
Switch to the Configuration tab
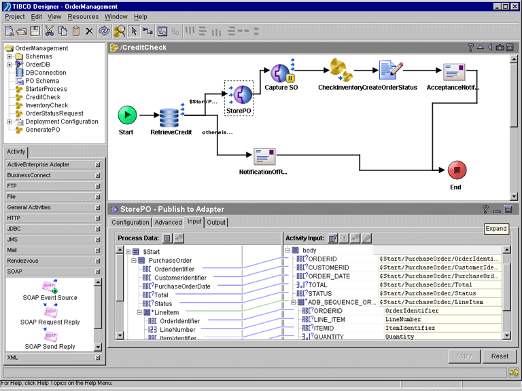(x=130, y=222)
